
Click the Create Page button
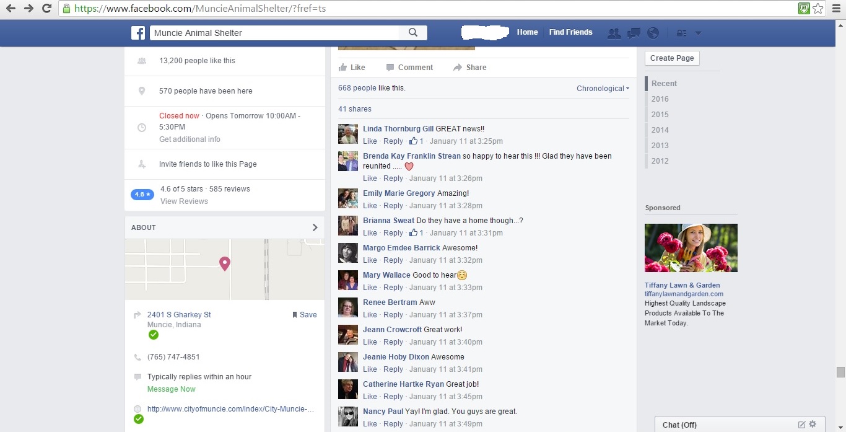(x=672, y=58)
